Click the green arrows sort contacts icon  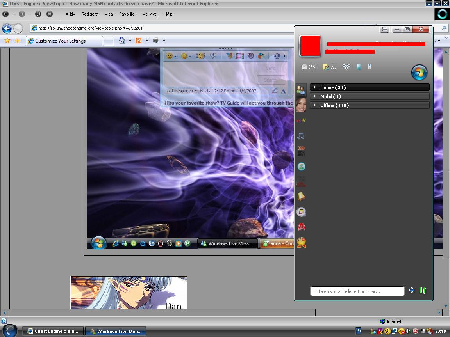423,290
